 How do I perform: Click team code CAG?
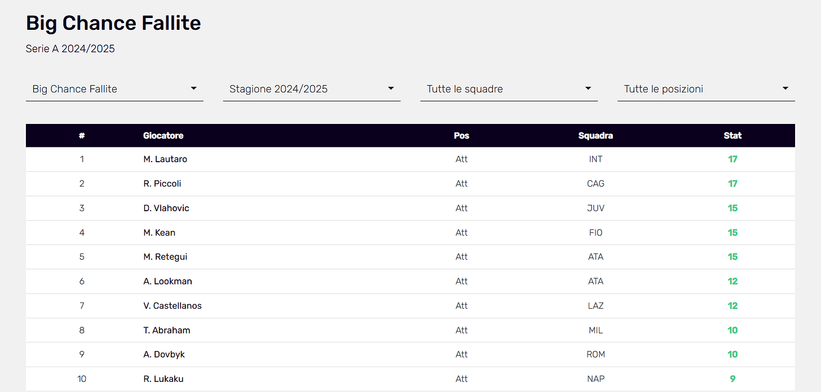(x=595, y=184)
